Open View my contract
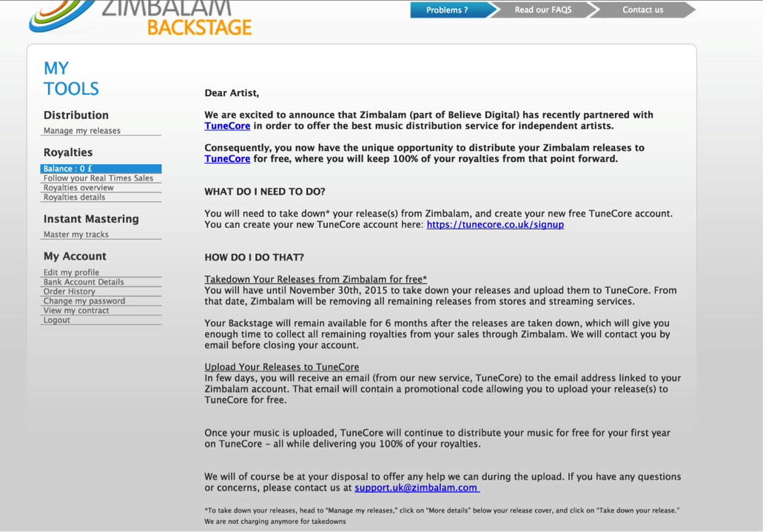Viewport: 763px width, 532px height. pyautogui.click(x=76, y=310)
